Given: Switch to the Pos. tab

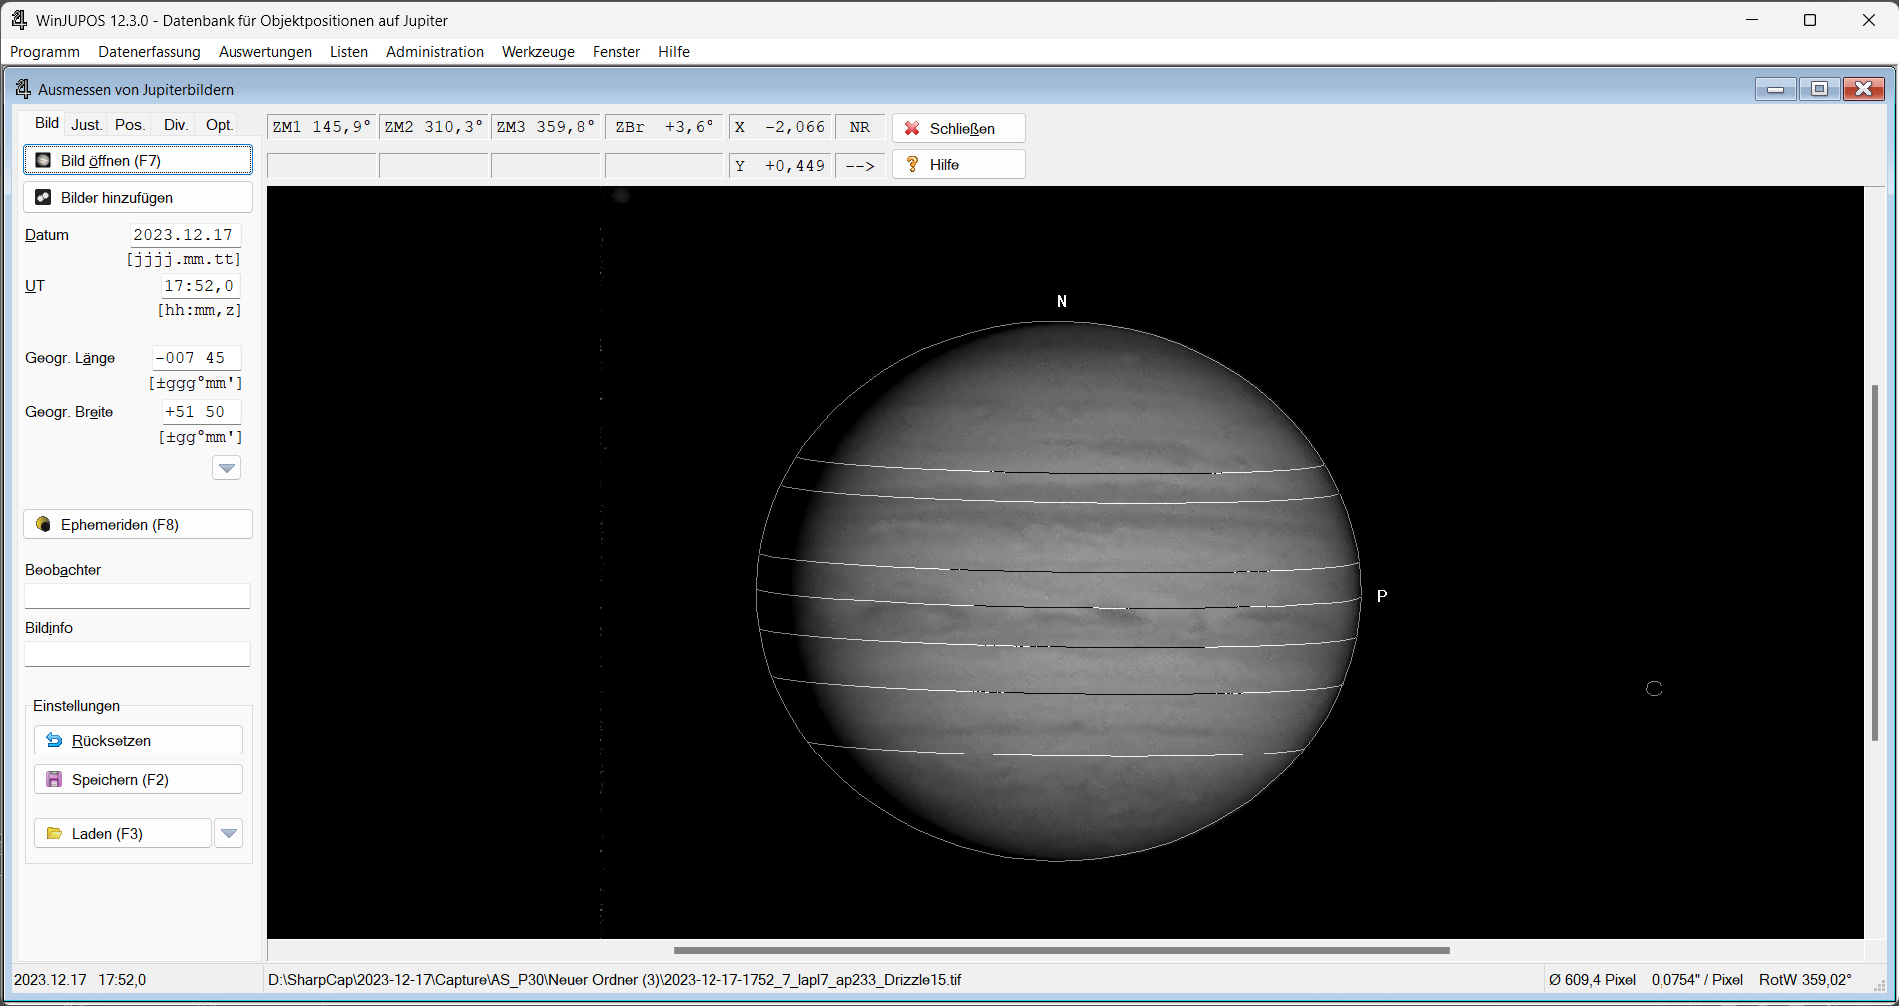Looking at the screenshot, I should click(x=129, y=125).
